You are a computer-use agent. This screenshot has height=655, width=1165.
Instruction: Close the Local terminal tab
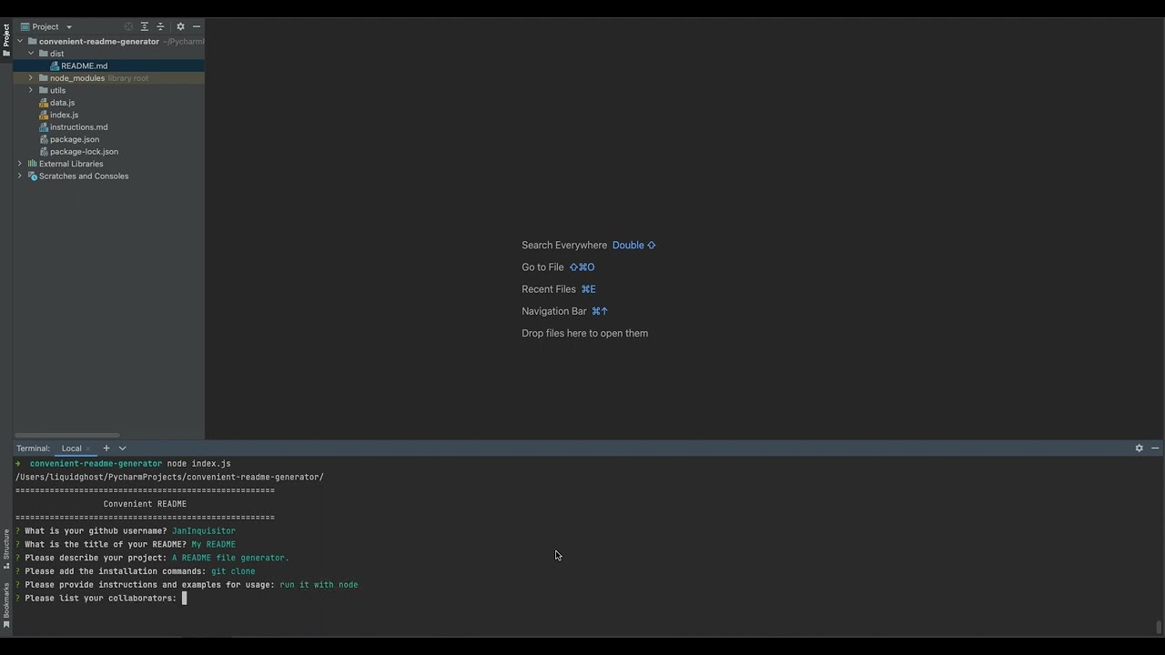click(x=88, y=448)
